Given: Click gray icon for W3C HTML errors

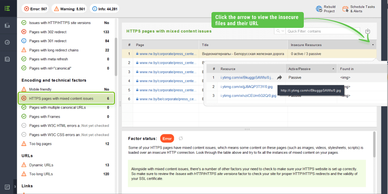Looking at the screenshot, I should (x=24, y=125).
